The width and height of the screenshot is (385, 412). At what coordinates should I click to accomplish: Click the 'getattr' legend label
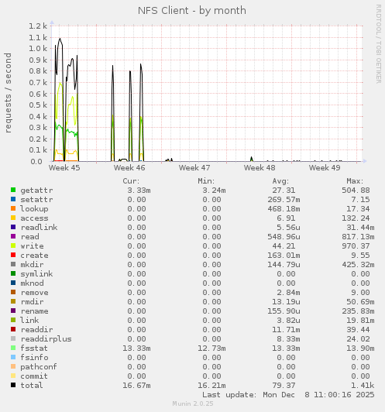click(x=36, y=190)
